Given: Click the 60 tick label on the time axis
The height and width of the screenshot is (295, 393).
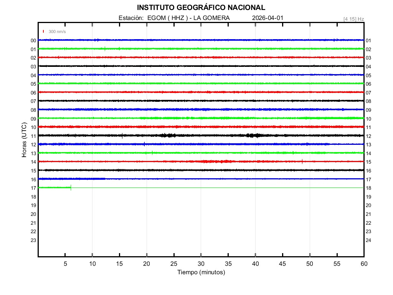Looking at the screenshot, I should click(x=364, y=264).
